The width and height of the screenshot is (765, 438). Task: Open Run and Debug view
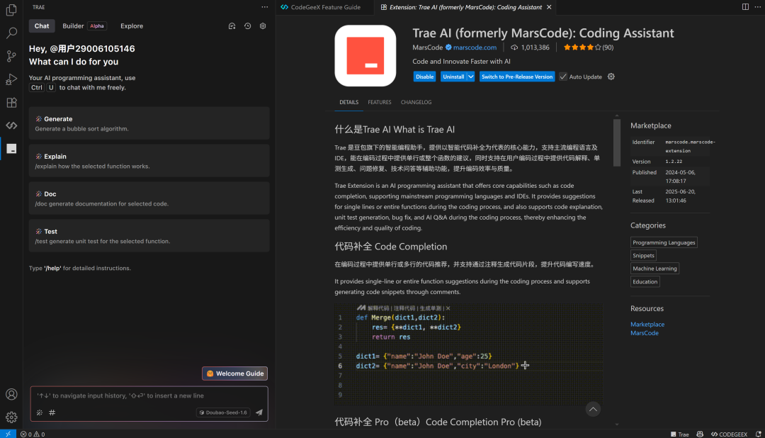coord(11,79)
